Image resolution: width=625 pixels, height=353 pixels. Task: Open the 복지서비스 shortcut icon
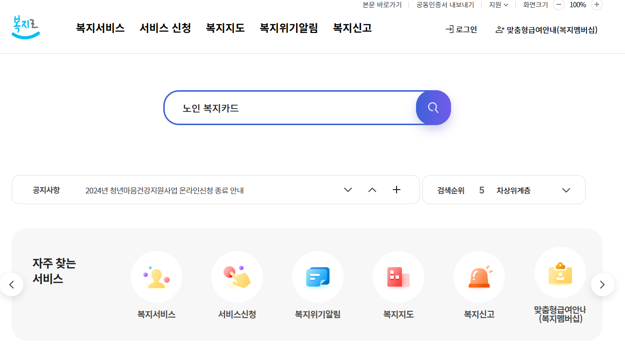pyautogui.click(x=156, y=277)
